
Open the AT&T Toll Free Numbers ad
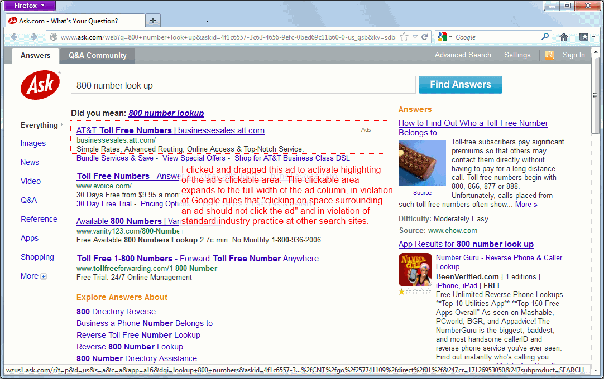tap(170, 130)
